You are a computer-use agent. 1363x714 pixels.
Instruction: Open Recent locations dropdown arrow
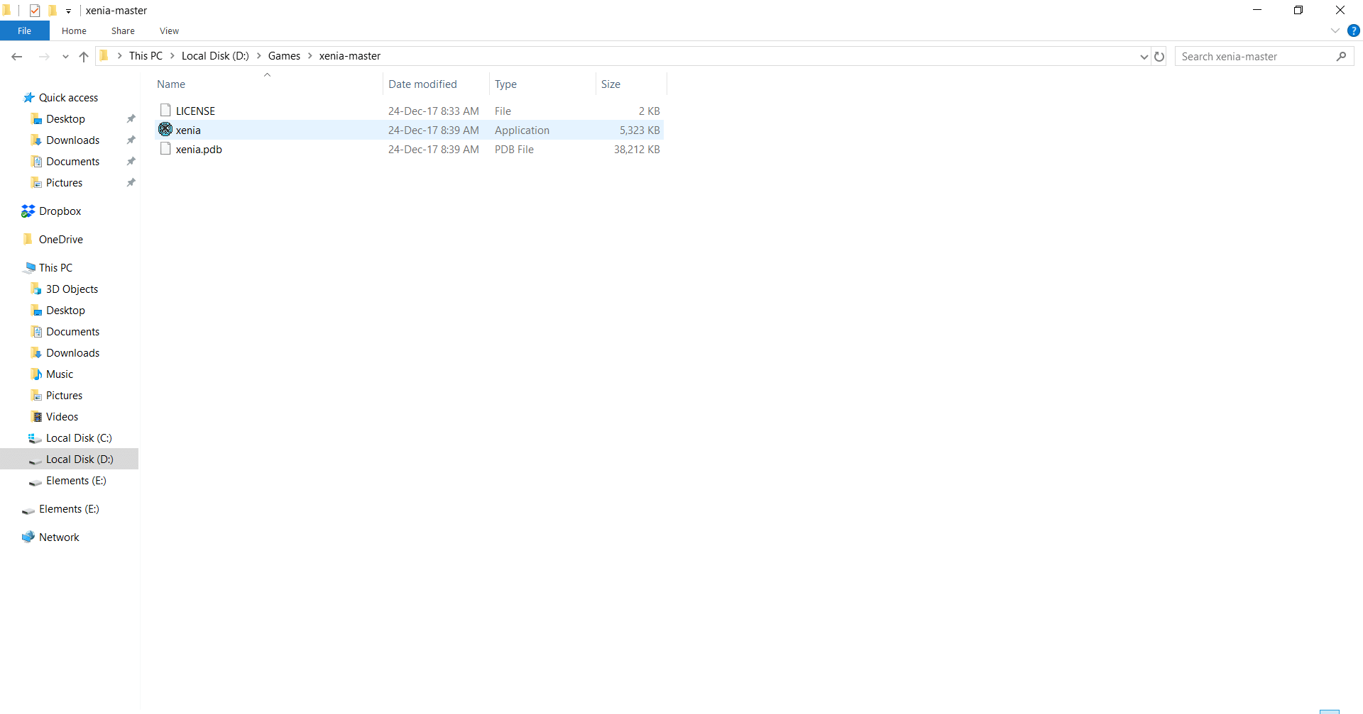tap(65, 57)
